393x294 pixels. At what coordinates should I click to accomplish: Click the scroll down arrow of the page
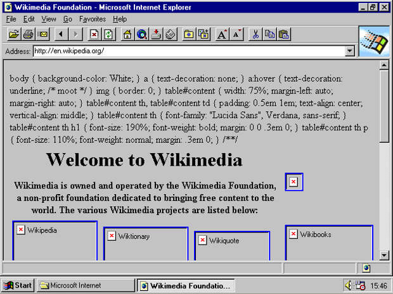click(384, 255)
